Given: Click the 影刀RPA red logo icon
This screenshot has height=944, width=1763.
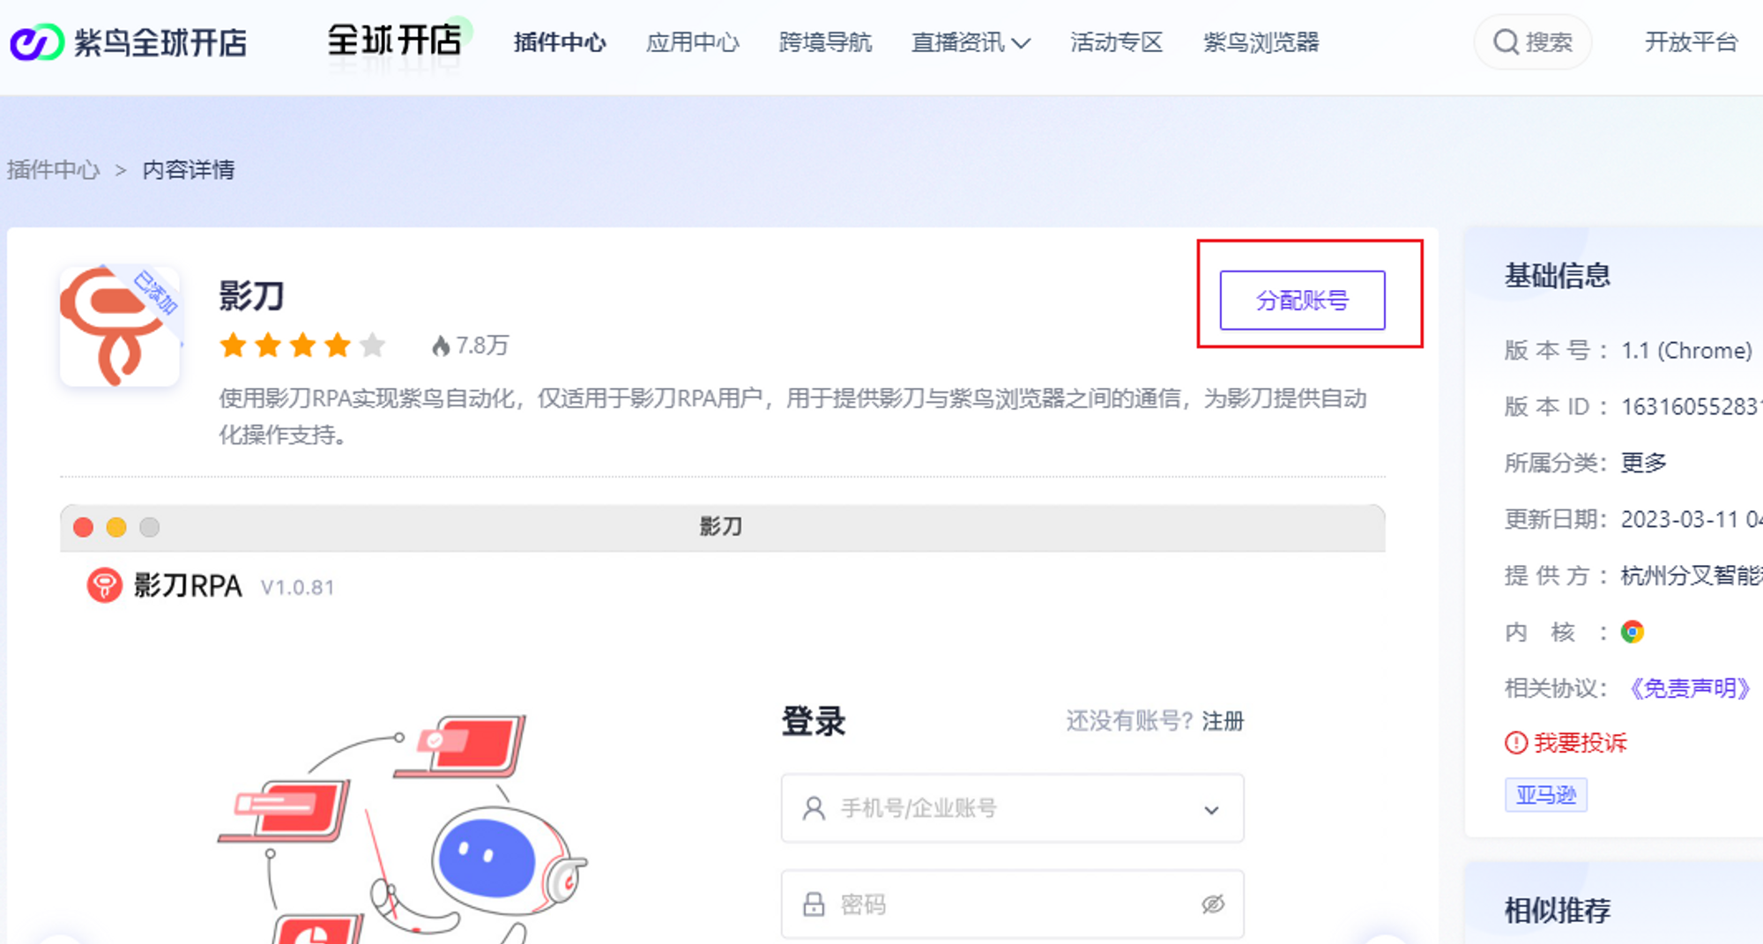Looking at the screenshot, I should [104, 585].
